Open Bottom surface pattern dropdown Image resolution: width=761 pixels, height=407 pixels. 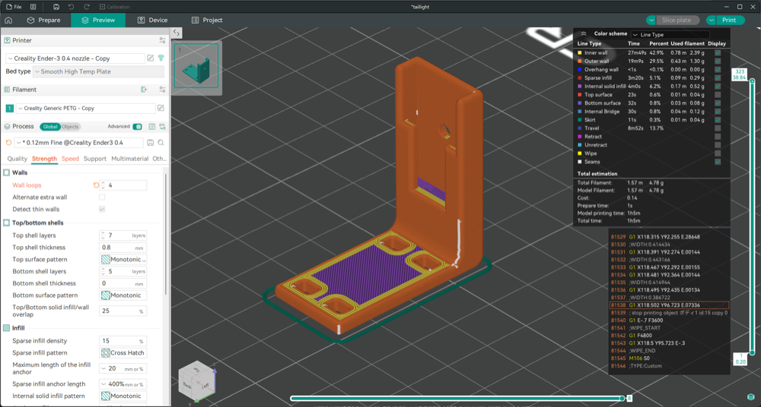coord(123,295)
